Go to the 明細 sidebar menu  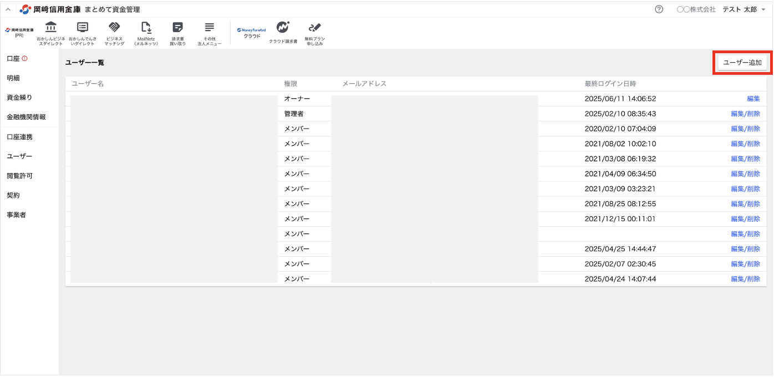click(x=13, y=78)
